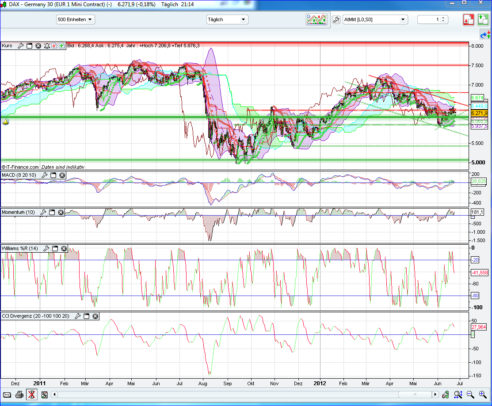Open the indicators chart icon in toolbar
This screenshot has height=406, width=492.
[317, 19]
